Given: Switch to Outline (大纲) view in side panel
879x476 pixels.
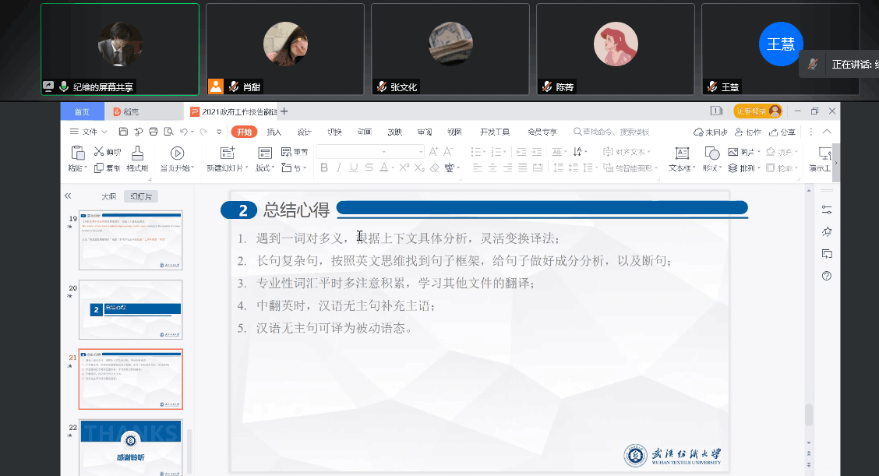Looking at the screenshot, I should click(109, 196).
